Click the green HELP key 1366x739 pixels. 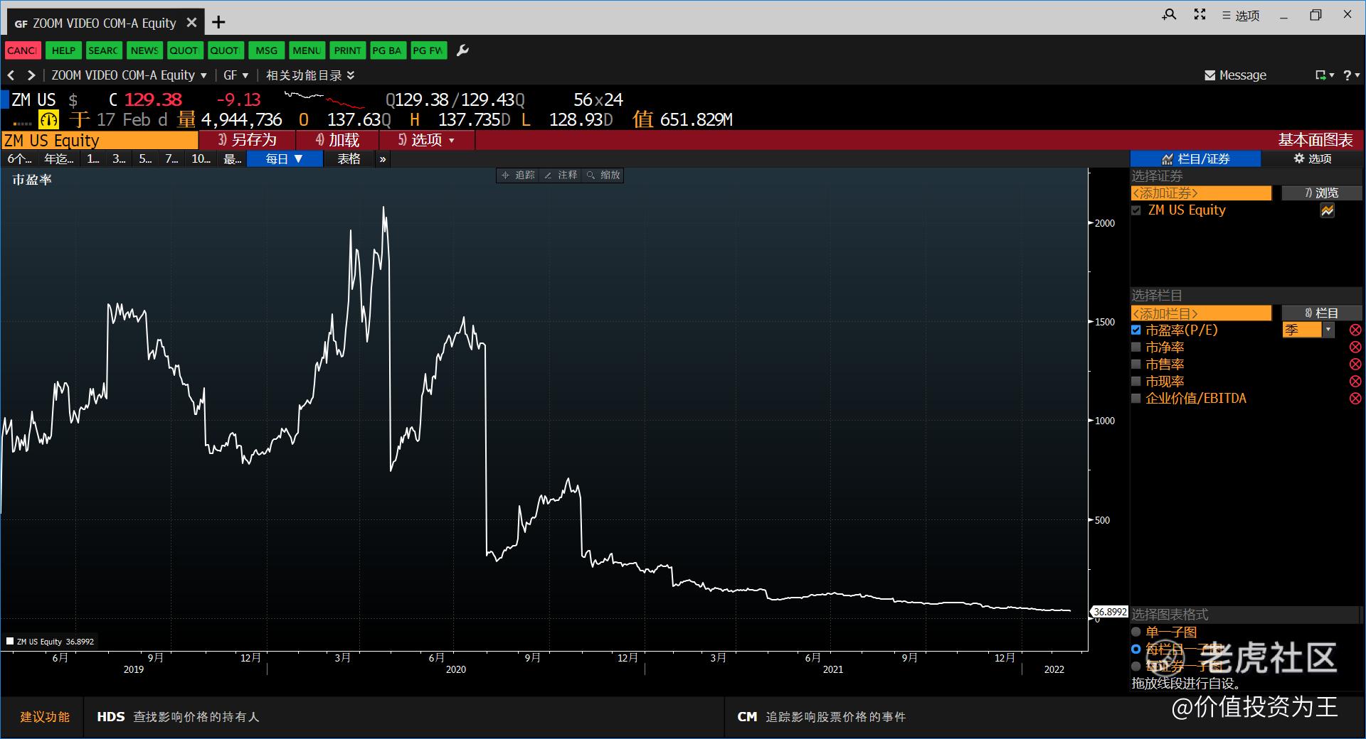tap(63, 50)
